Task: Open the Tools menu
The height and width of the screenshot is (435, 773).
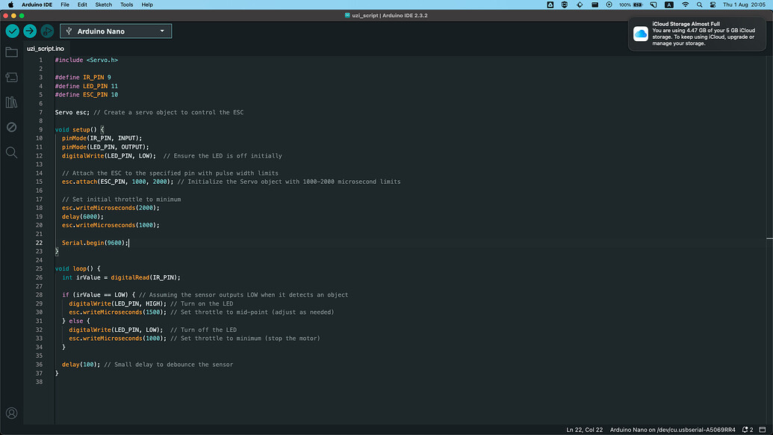Action: pos(127,4)
